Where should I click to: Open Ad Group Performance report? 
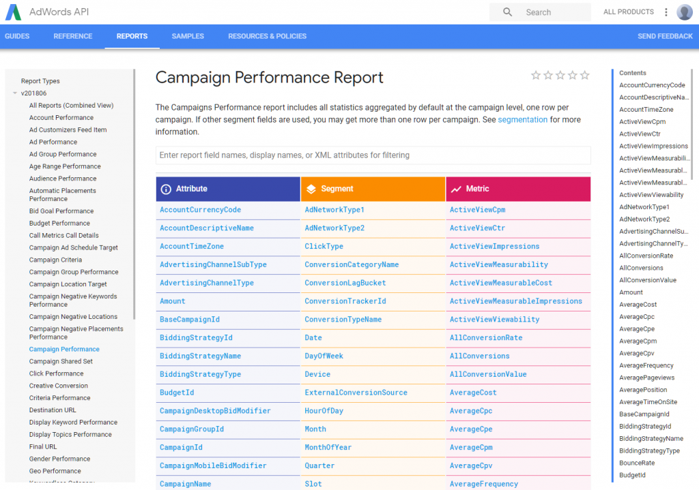coord(63,154)
